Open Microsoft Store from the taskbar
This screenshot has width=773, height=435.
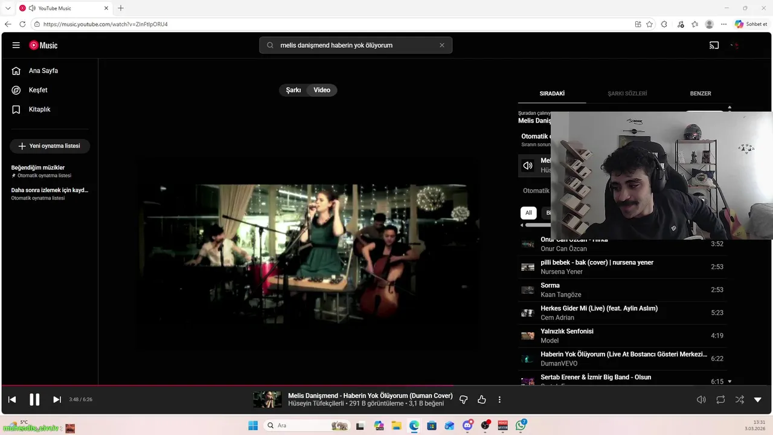point(431,425)
